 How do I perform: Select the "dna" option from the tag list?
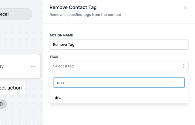pyautogui.click(x=58, y=98)
